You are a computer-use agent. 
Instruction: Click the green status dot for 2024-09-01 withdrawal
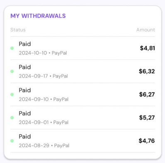click(x=12, y=118)
